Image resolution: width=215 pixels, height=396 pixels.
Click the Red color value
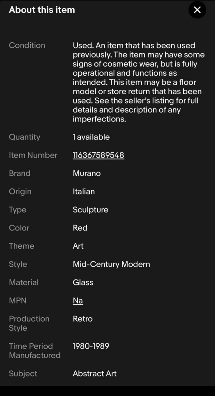click(x=80, y=228)
